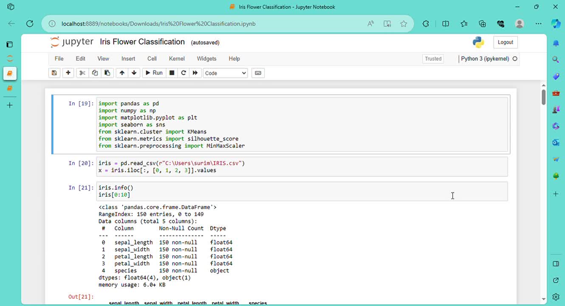Move selected cell down arrow
The width and height of the screenshot is (565, 306).
(x=134, y=73)
